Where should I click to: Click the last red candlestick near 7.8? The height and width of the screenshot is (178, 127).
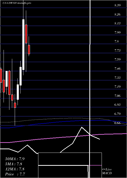coord(29,50)
